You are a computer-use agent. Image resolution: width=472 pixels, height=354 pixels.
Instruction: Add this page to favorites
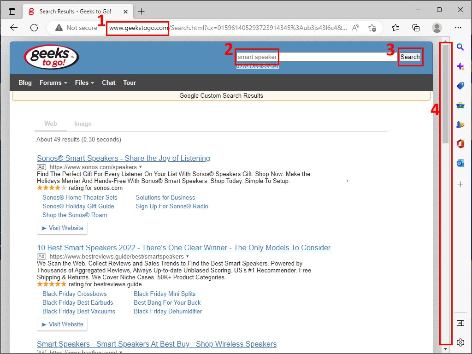coord(372,28)
